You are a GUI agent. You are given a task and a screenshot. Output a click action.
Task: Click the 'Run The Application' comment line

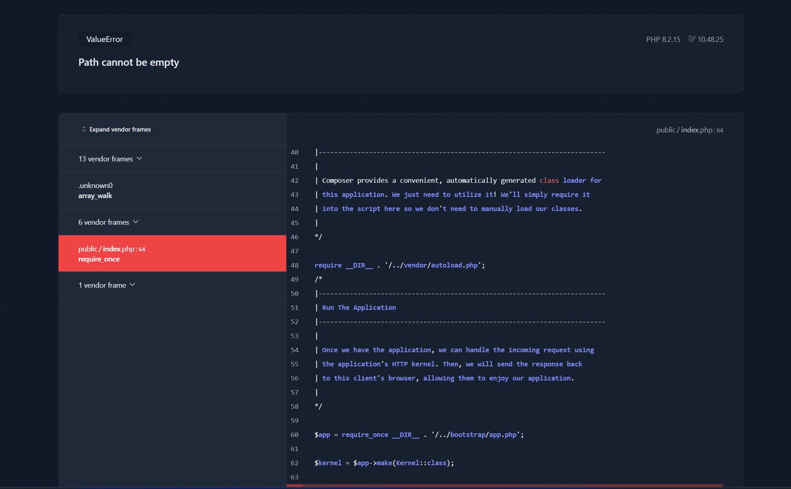pyautogui.click(x=359, y=307)
